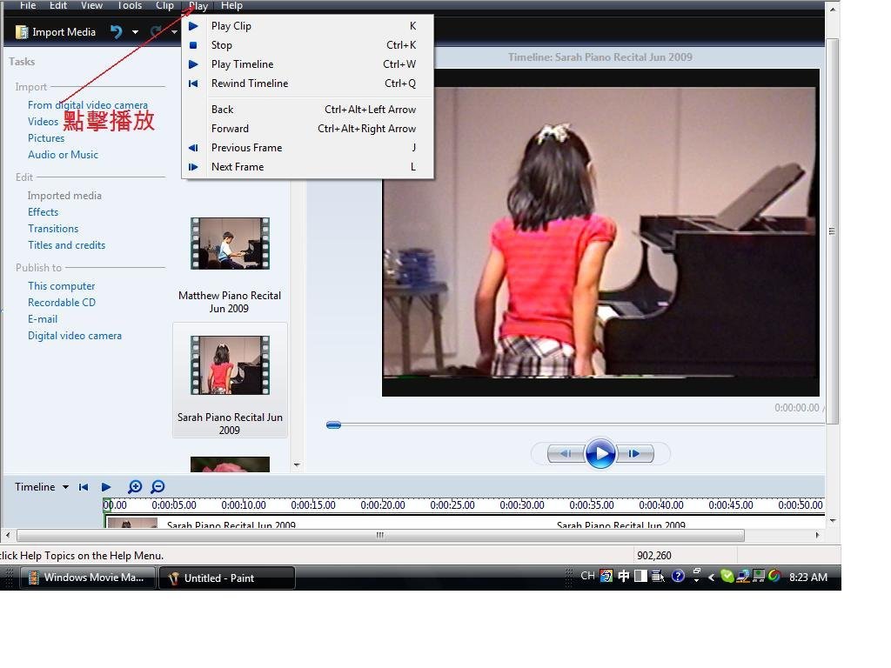
Task: Zoom in the timeline with magnifier plus
Action: (135, 487)
